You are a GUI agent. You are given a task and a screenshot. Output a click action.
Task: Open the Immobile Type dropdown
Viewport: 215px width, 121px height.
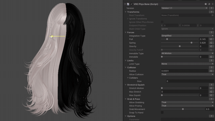187,53
